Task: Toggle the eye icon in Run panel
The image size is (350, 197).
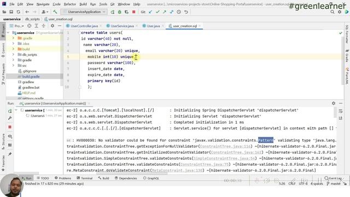Action: point(10,136)
